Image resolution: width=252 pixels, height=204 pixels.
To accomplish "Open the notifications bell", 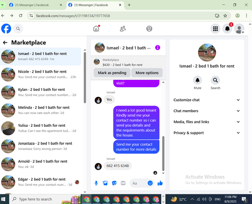I will pos(227,29).
